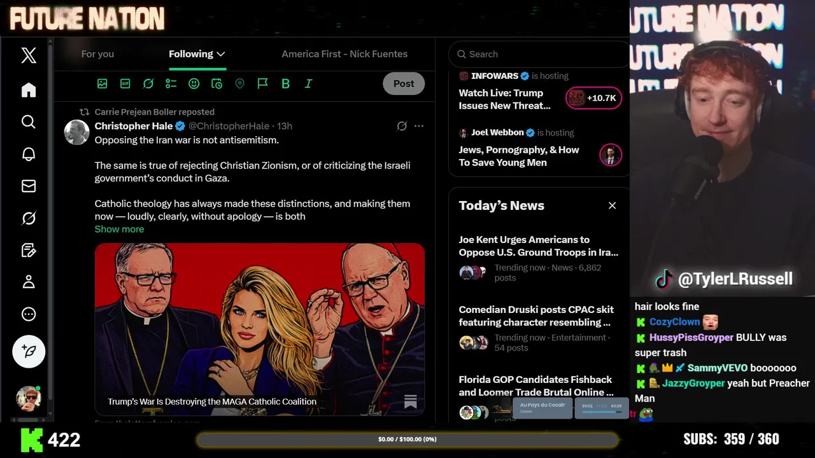Open Comedian Druski CPAC skit news
The width and height of the screenshot is (815, 458).
click(537, 316)
